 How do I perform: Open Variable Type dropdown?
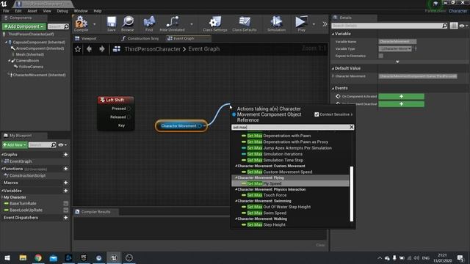tap(395, 49)
